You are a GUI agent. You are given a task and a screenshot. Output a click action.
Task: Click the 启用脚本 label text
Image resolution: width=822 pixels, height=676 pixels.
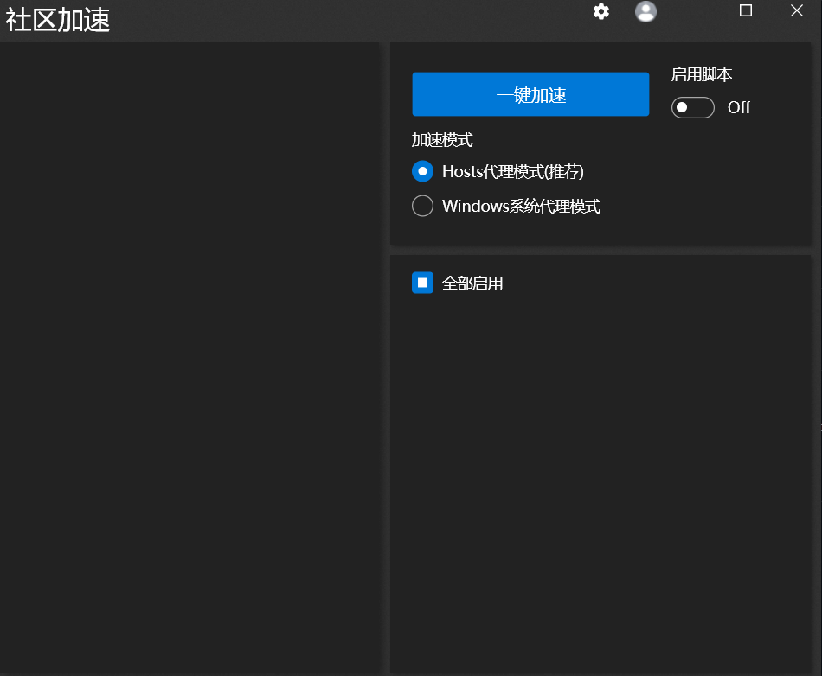[x=703, y=74]
